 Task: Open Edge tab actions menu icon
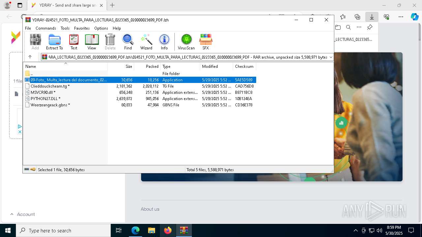coord(20,5)
